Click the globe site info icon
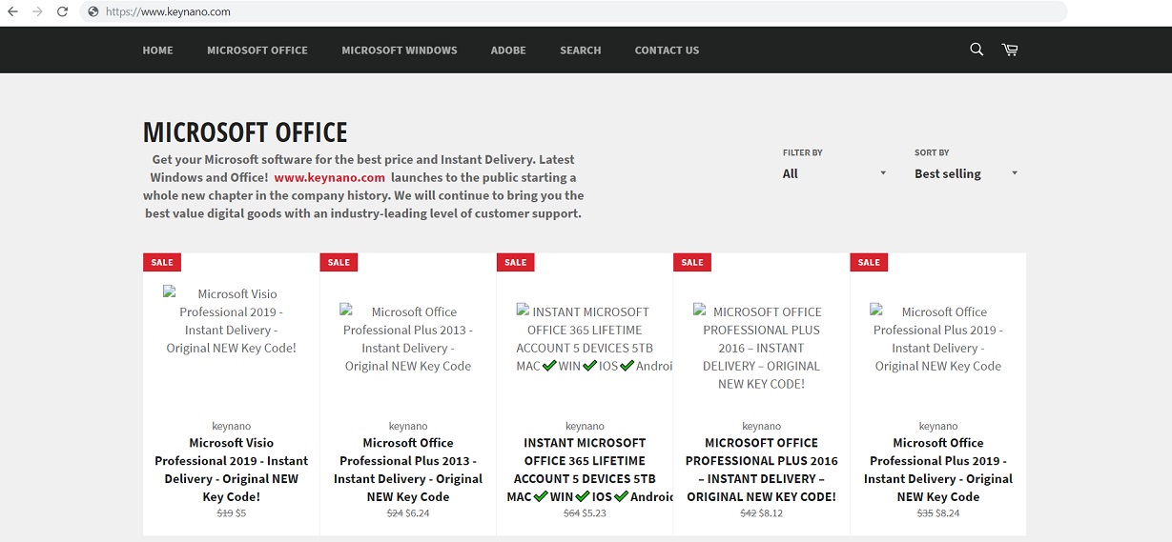 point(93,12)
